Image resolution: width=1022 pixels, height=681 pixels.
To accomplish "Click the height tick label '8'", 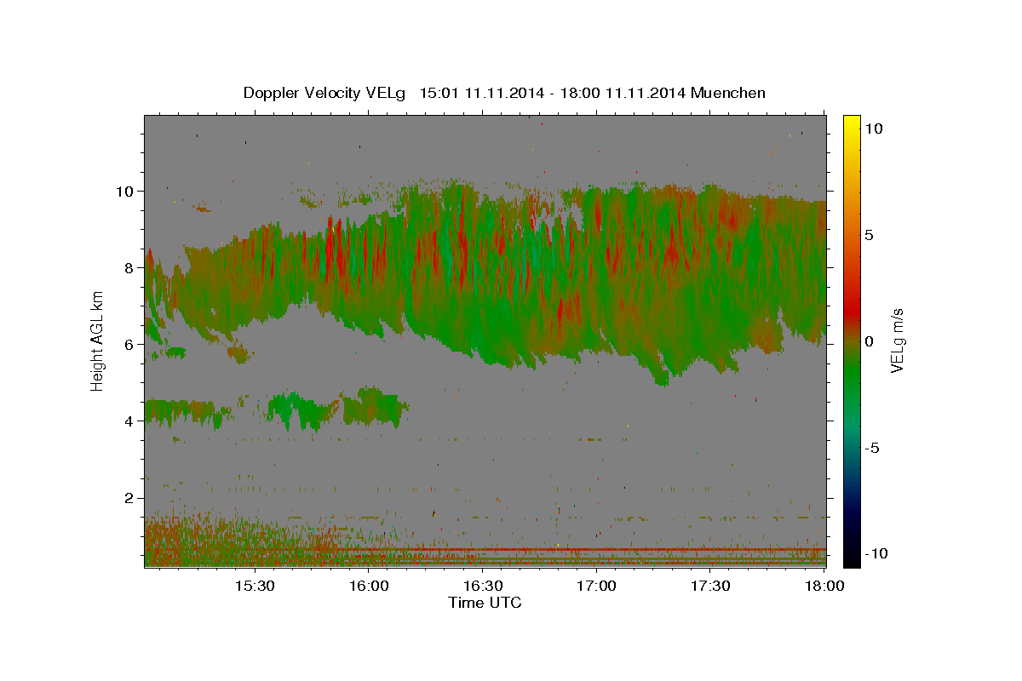I will coord(131,267).
